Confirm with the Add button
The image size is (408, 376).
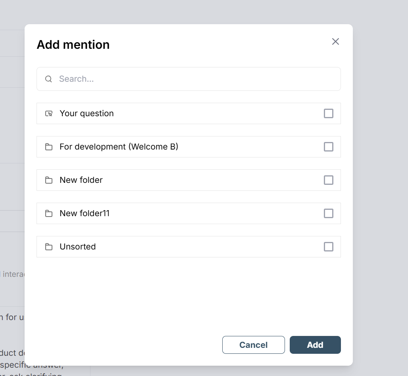point(315,345)
